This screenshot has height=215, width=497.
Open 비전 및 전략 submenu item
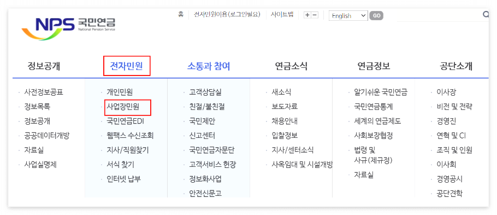(x=454, y=107)
